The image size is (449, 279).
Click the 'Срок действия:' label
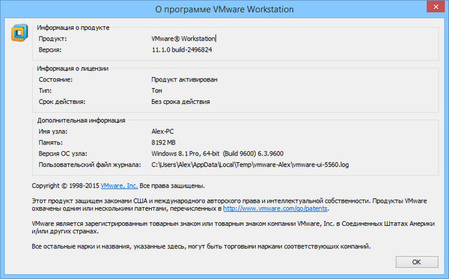62,102
